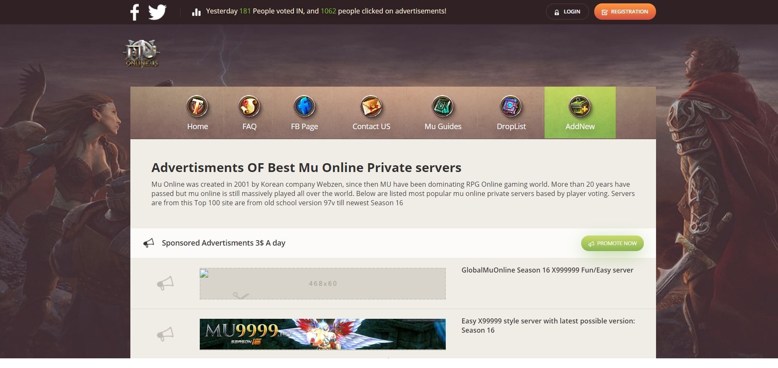Click 'GlobalMuOnline Season 16 X999999 Fun/Easy server' text
Image resolution: width=778 pixels, height=368 pixels.
pyautogui.click(x=547, y=270)
